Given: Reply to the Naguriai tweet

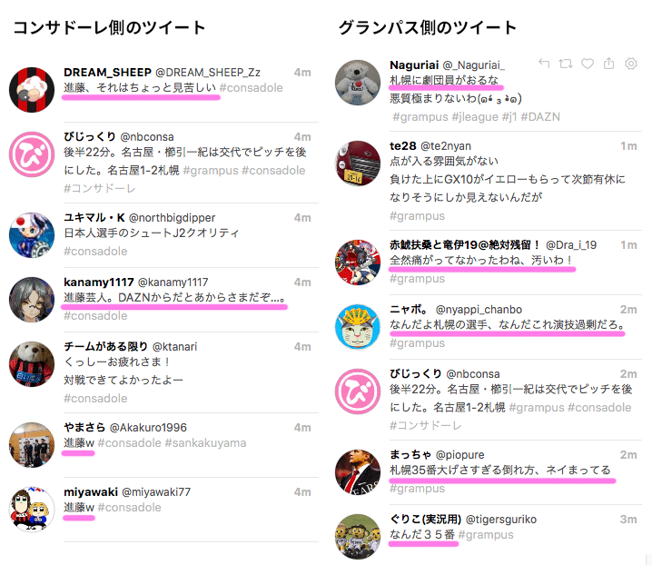Looking at the screenshot, I should (544, 64).
